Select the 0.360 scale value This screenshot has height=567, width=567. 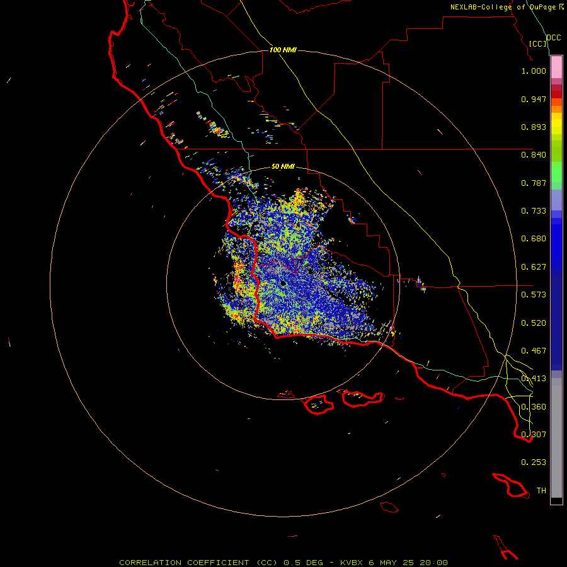point(534,407)
